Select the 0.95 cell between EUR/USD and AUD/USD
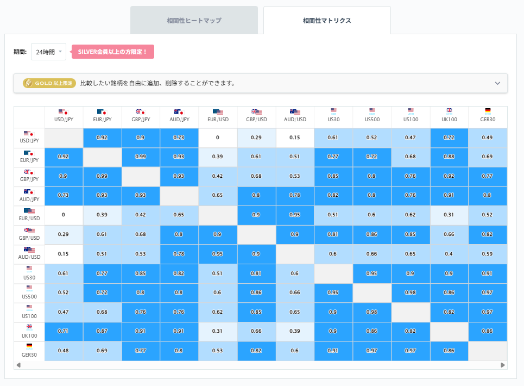 pos(294,215)
